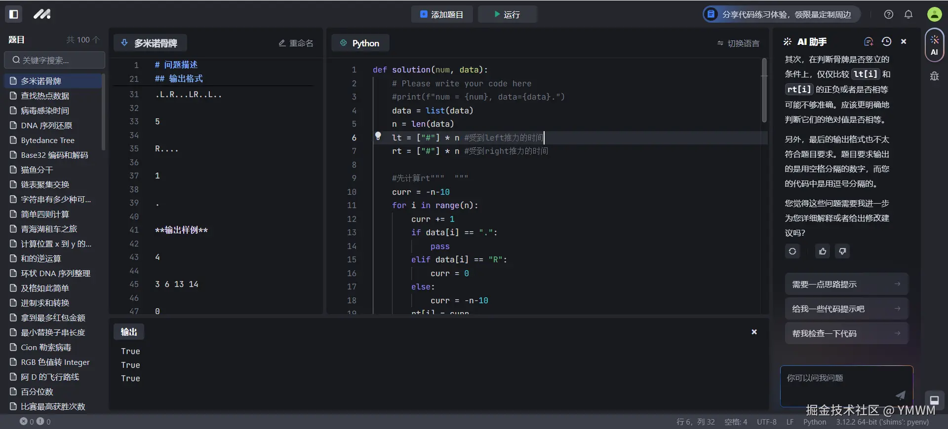Dislike the AI response with thumbs-down
Viewport: 948px width, 429px height.
(842, 251)
